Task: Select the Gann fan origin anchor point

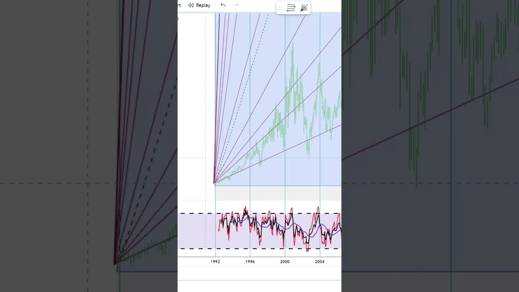Action: click(214, 184)
